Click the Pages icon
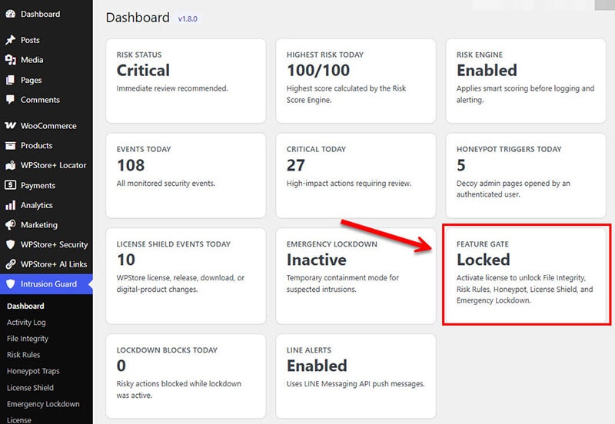 tap(11, 80)
